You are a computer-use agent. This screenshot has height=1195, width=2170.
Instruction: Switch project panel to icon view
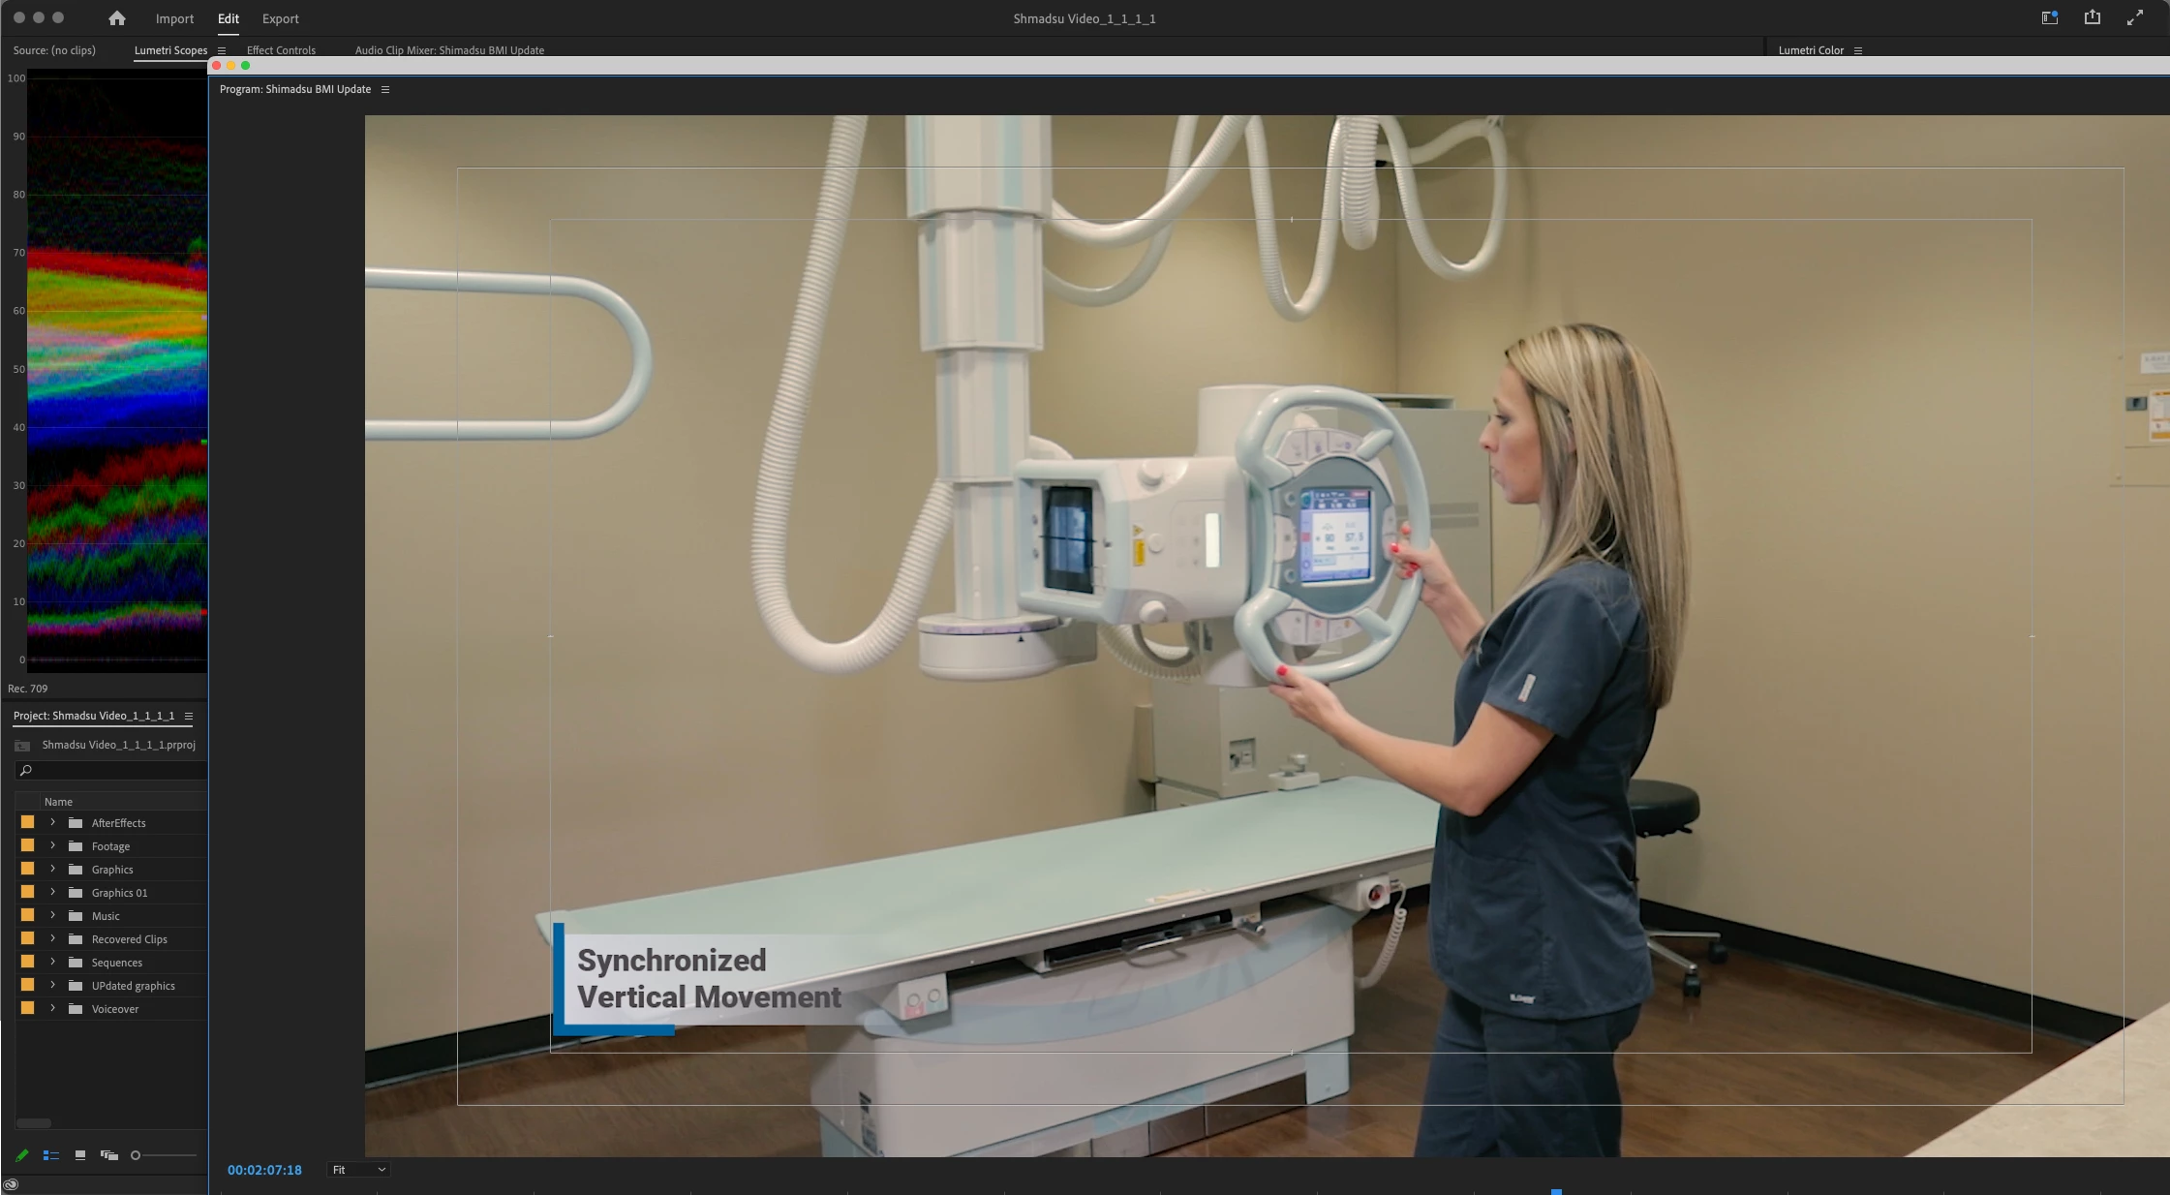point(80,1155)
